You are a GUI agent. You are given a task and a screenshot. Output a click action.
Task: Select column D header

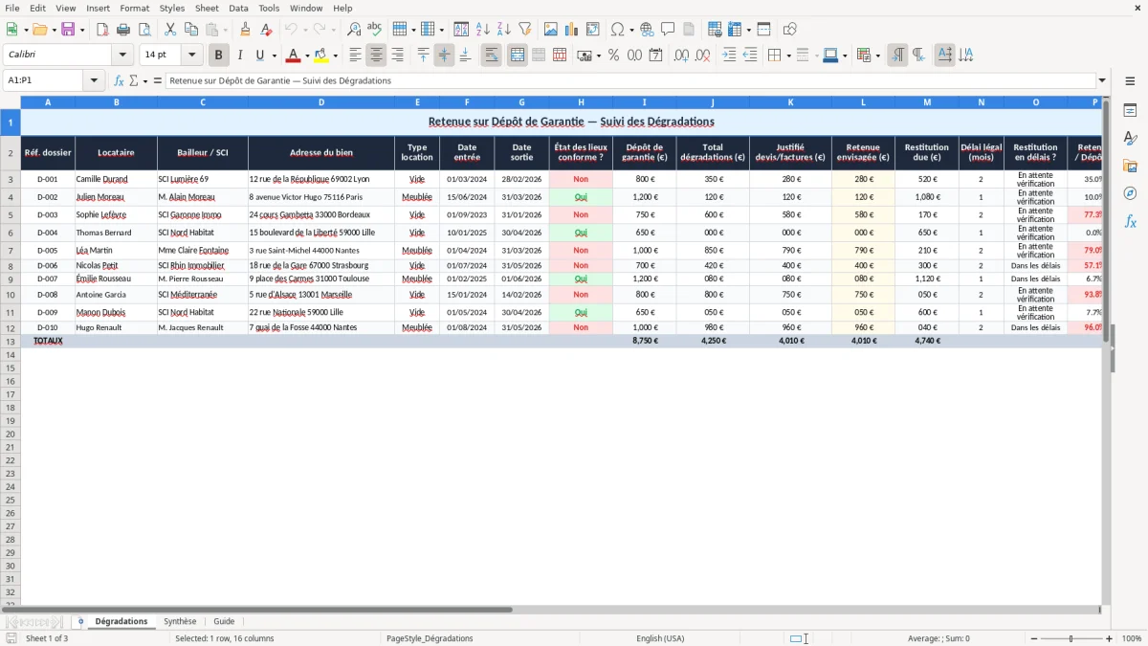[x=321, y=101]
